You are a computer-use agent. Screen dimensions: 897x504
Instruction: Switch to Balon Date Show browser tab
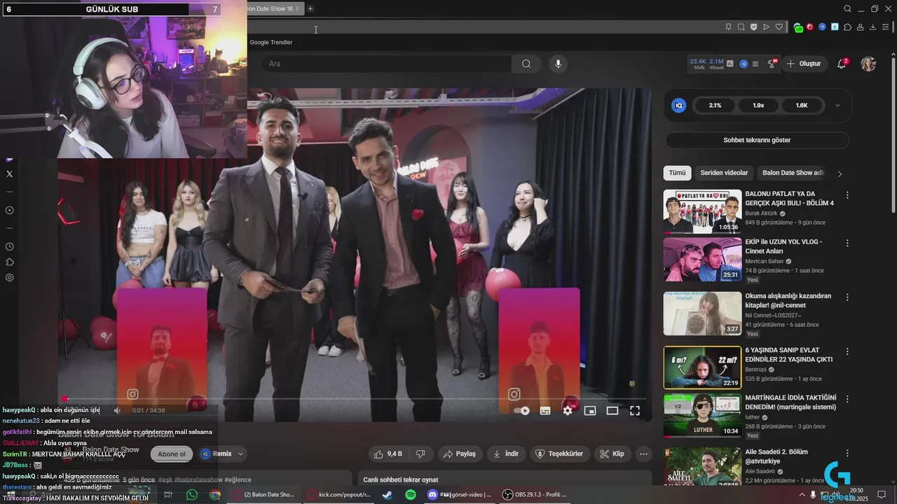(x=275, y=8)
